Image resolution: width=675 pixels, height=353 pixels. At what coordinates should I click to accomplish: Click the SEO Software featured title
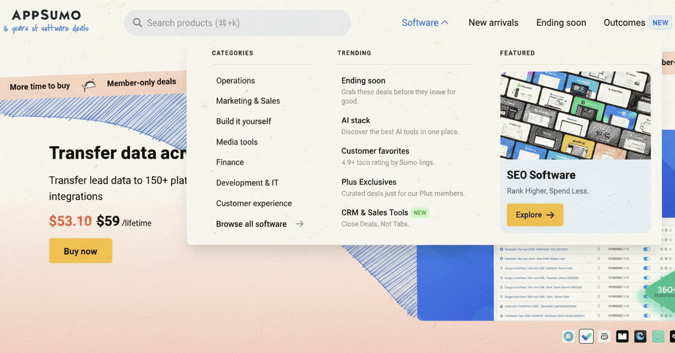click(x=541, y=175)
